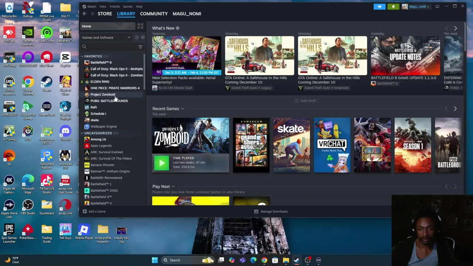Go back with Steam's left arrow
The image size is (473, 266).
[84, 14]
